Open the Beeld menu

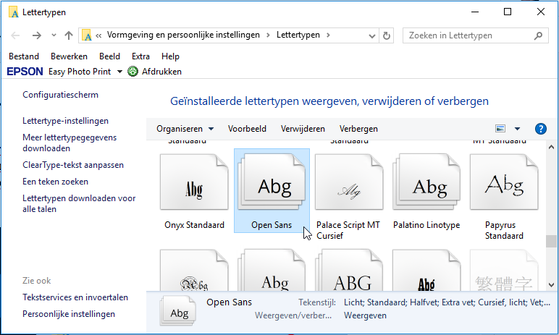[x=109, y=56]
